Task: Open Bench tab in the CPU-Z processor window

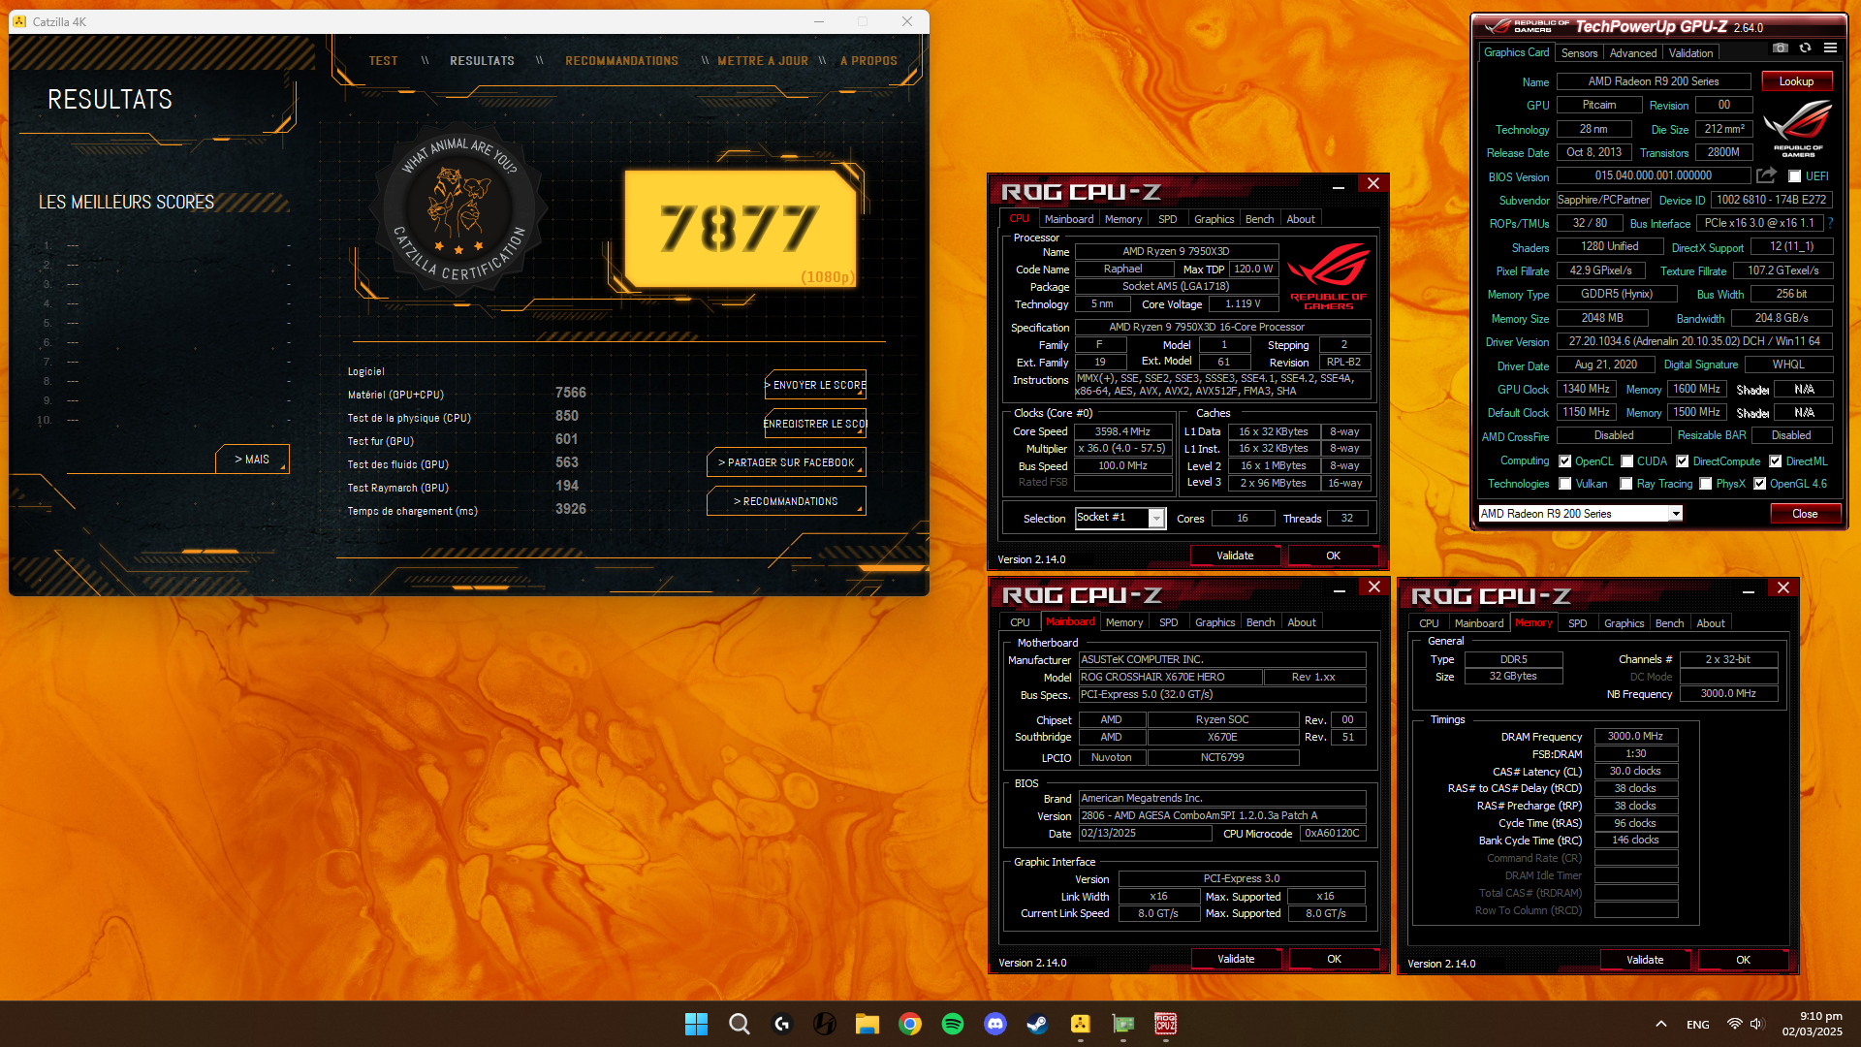Action: (x=1259, y=219)
